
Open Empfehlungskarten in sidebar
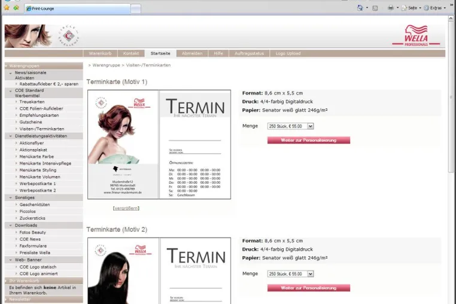[x=39, y=115]
